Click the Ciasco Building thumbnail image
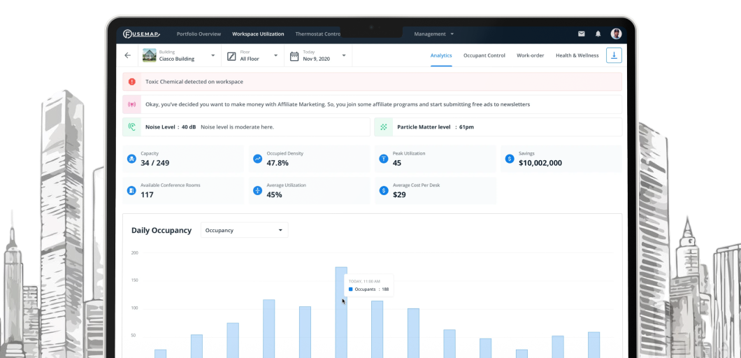 click(x=150, y=55)
